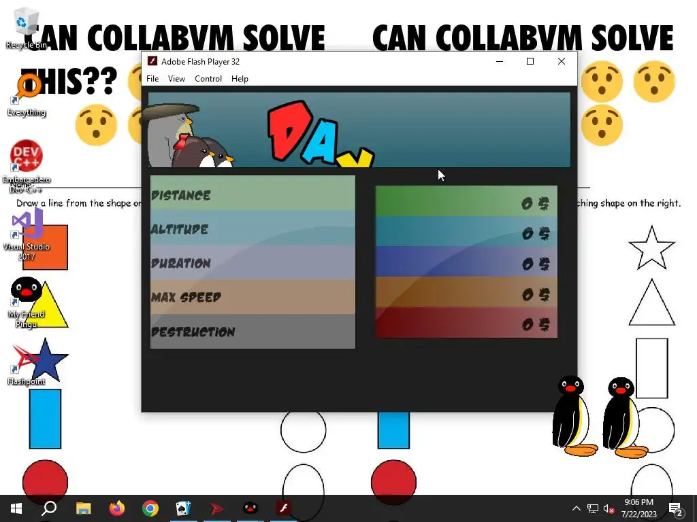This screenshot has height=522, width=697.
Task: Click the ALTITUDE stat row
Action: [x=253, y=228]
